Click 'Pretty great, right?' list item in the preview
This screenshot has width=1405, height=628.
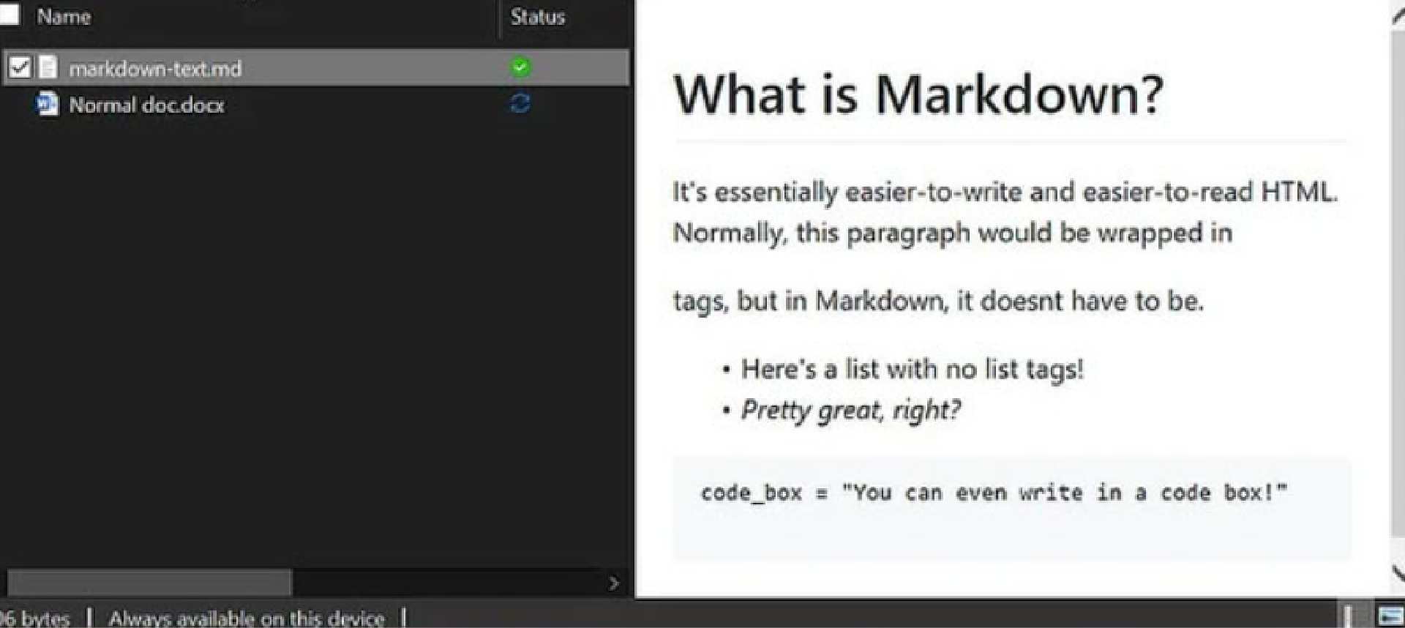[x=850, y=411]
